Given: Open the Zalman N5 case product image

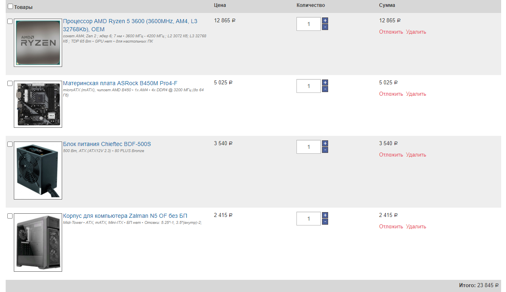Looking at the screenshot, I should tap(38, 242).
